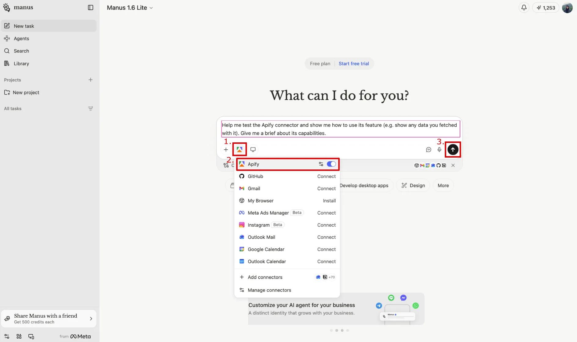Connect the Gmail connector
This screenshot has height=342, width=577.
click(326, 188)
